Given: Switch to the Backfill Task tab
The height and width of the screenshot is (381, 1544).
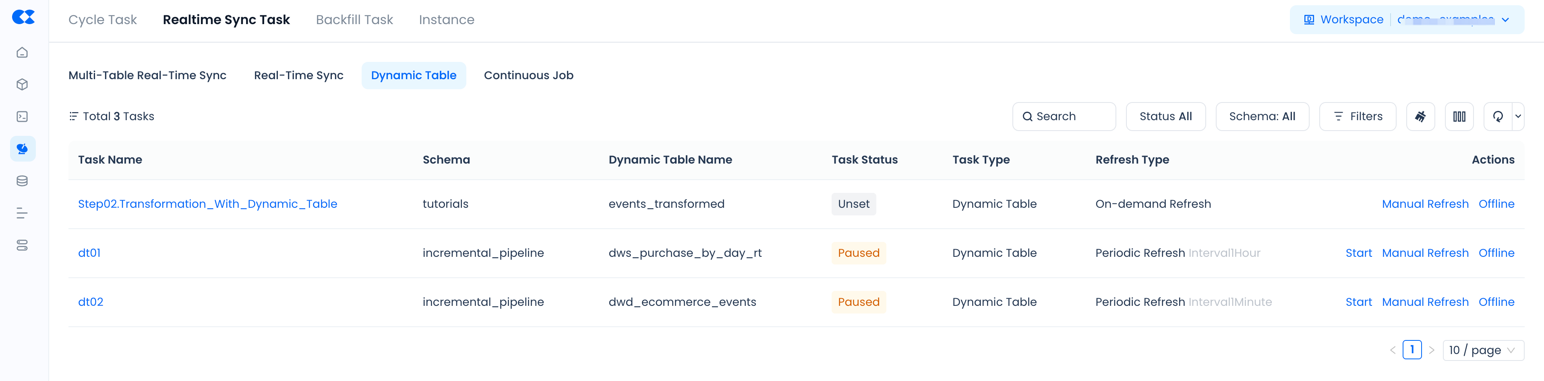Looking at the screenshot, I should (x=354, y=20).
